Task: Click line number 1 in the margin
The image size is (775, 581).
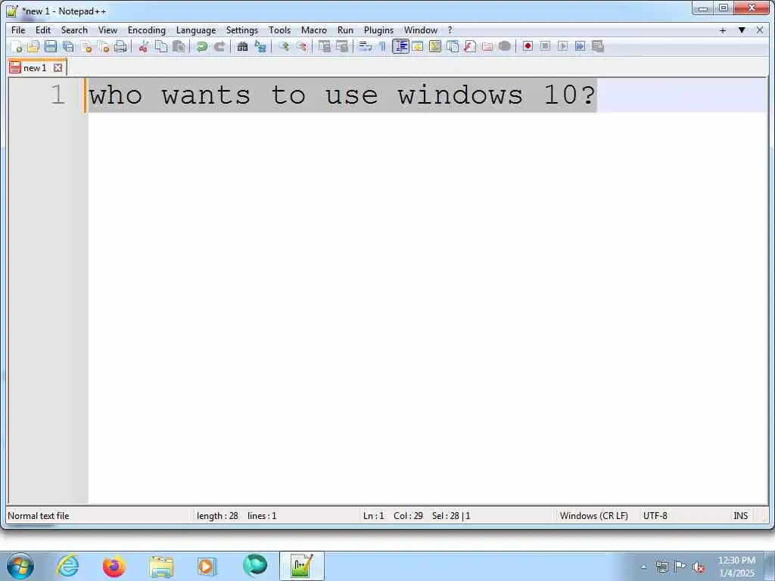Action: coord(58,95)
